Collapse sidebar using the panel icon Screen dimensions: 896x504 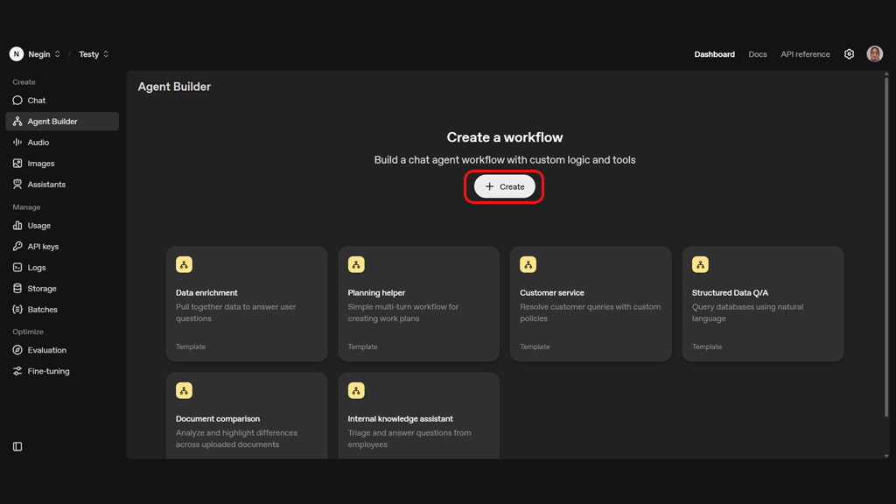coord(17,446)
